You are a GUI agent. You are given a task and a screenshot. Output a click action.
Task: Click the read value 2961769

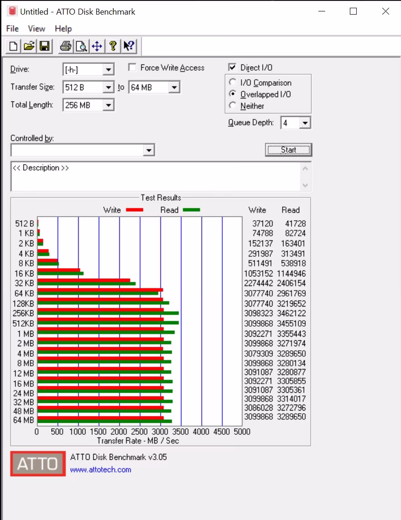click(x=291, y=293)
